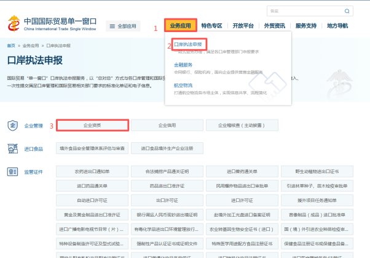The width and height of the screenshot is (370, 258).
Task: Focus the search input field
Action: (305, 11)
